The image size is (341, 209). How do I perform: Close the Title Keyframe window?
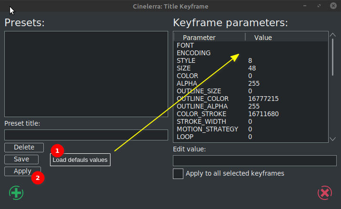coord(331,6)
